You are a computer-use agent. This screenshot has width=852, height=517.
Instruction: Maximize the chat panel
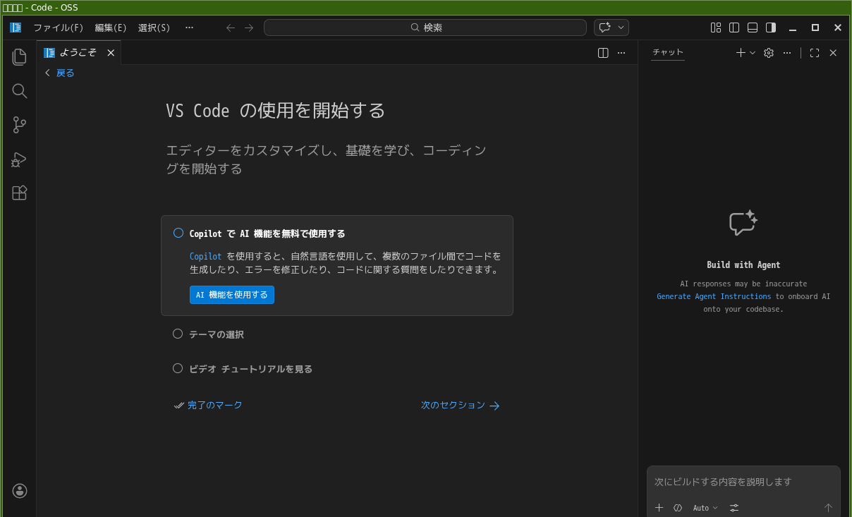815,53
